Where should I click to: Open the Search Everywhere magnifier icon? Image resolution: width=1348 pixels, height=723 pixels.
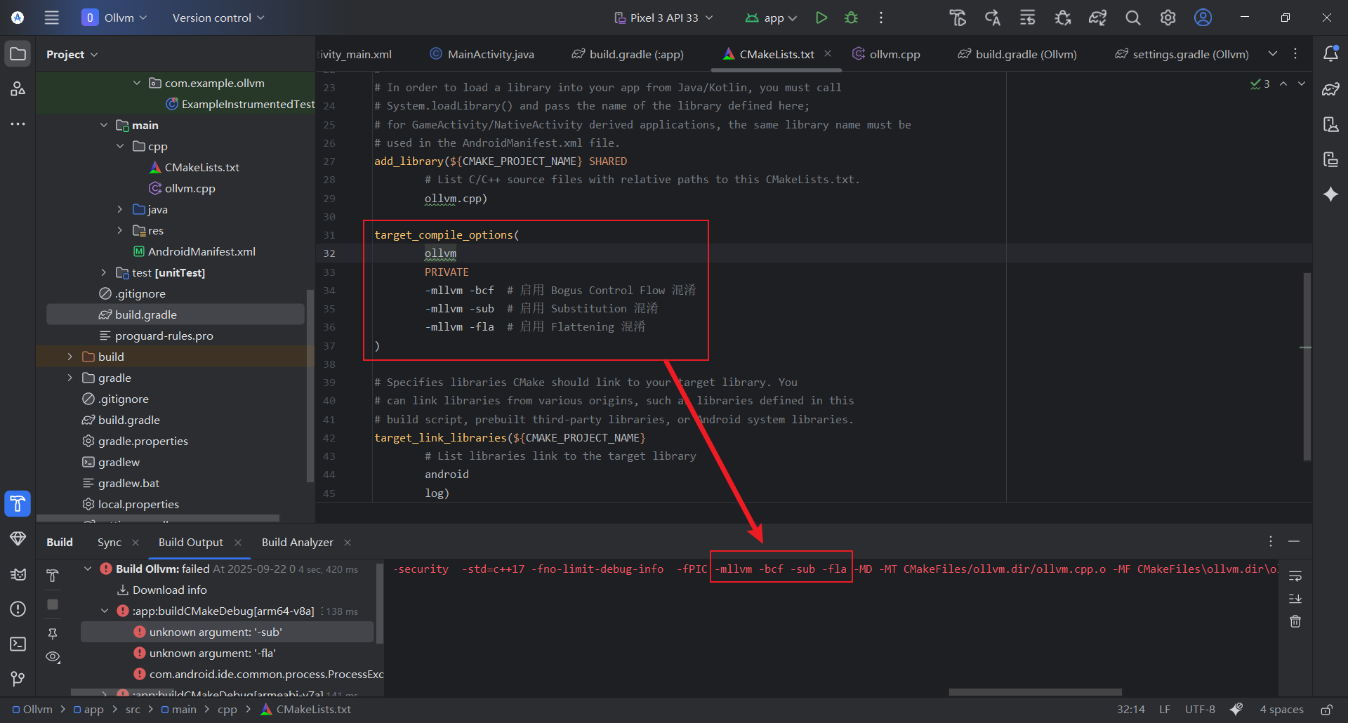tap(1132, 18)
